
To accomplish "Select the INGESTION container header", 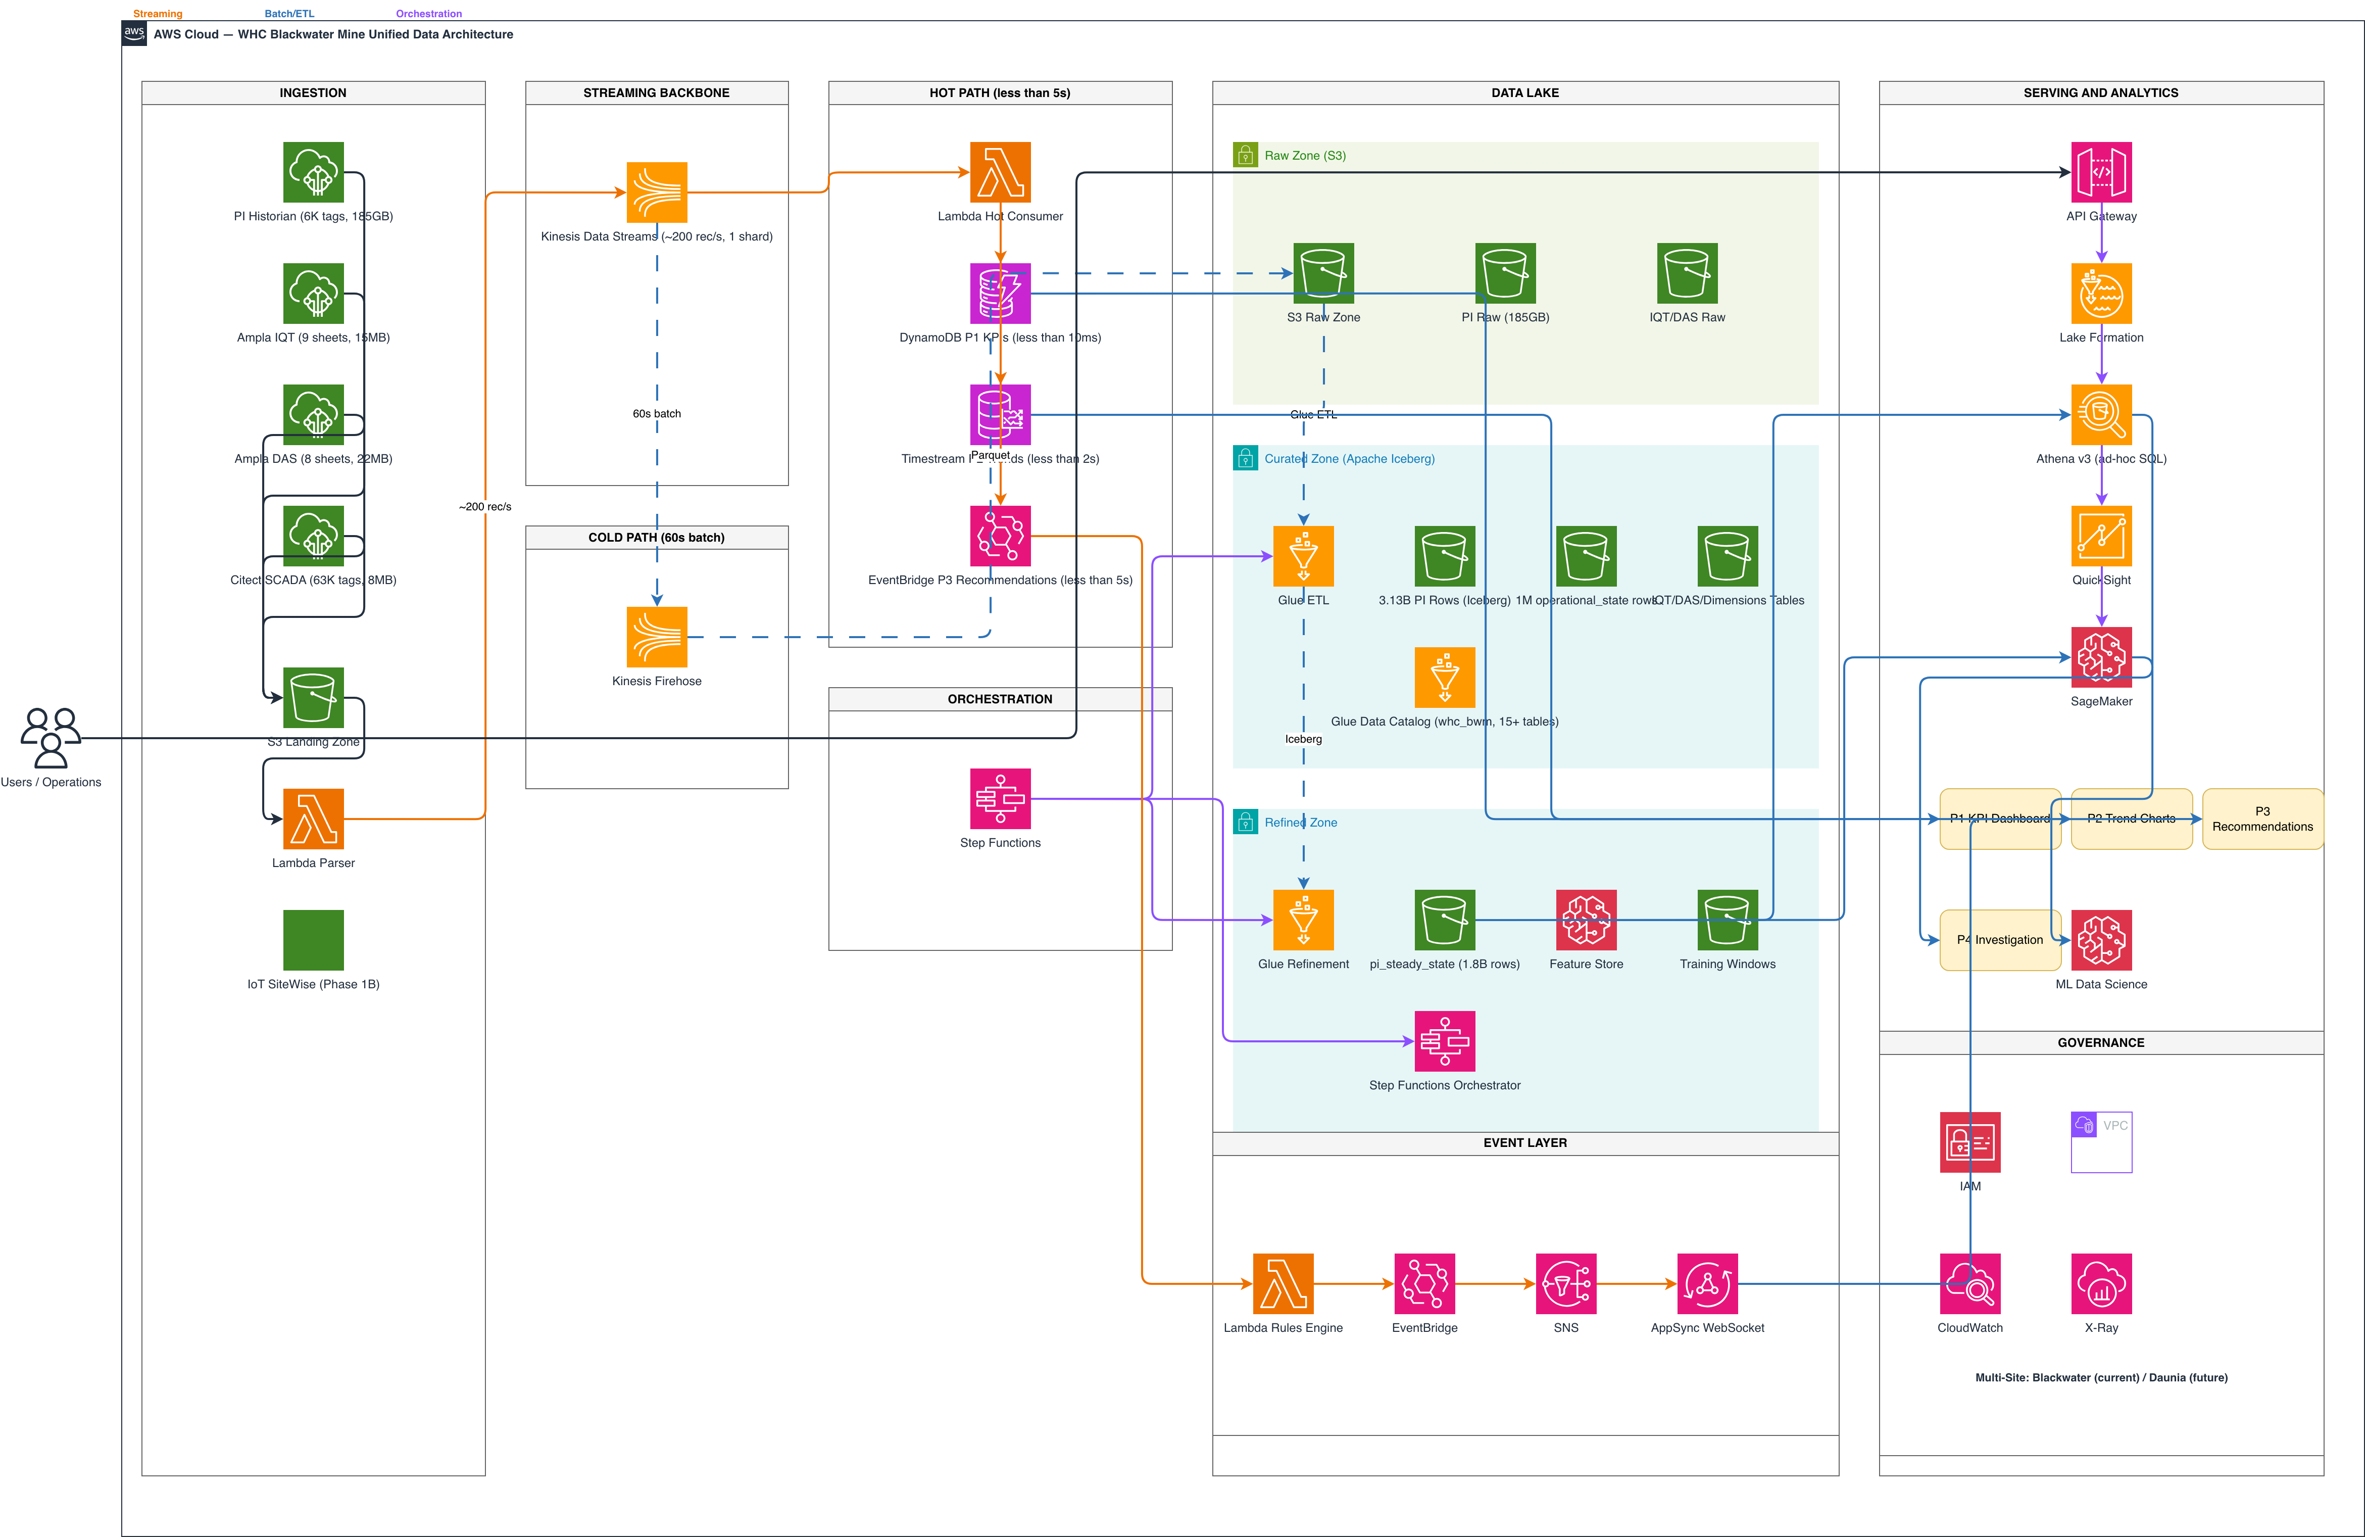I will pyautogui.click(x=313, y=92).
